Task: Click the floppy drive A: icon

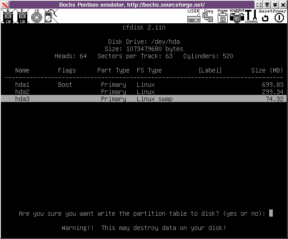Action: tap(8, 17)
